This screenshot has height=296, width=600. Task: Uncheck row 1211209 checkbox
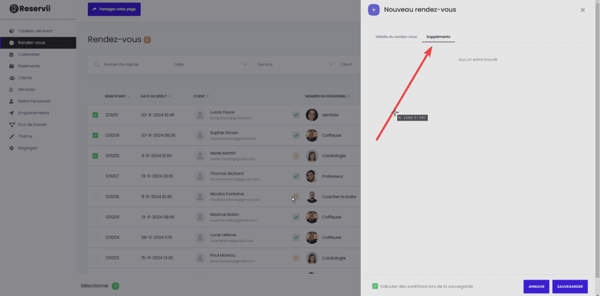coord(96,135)
